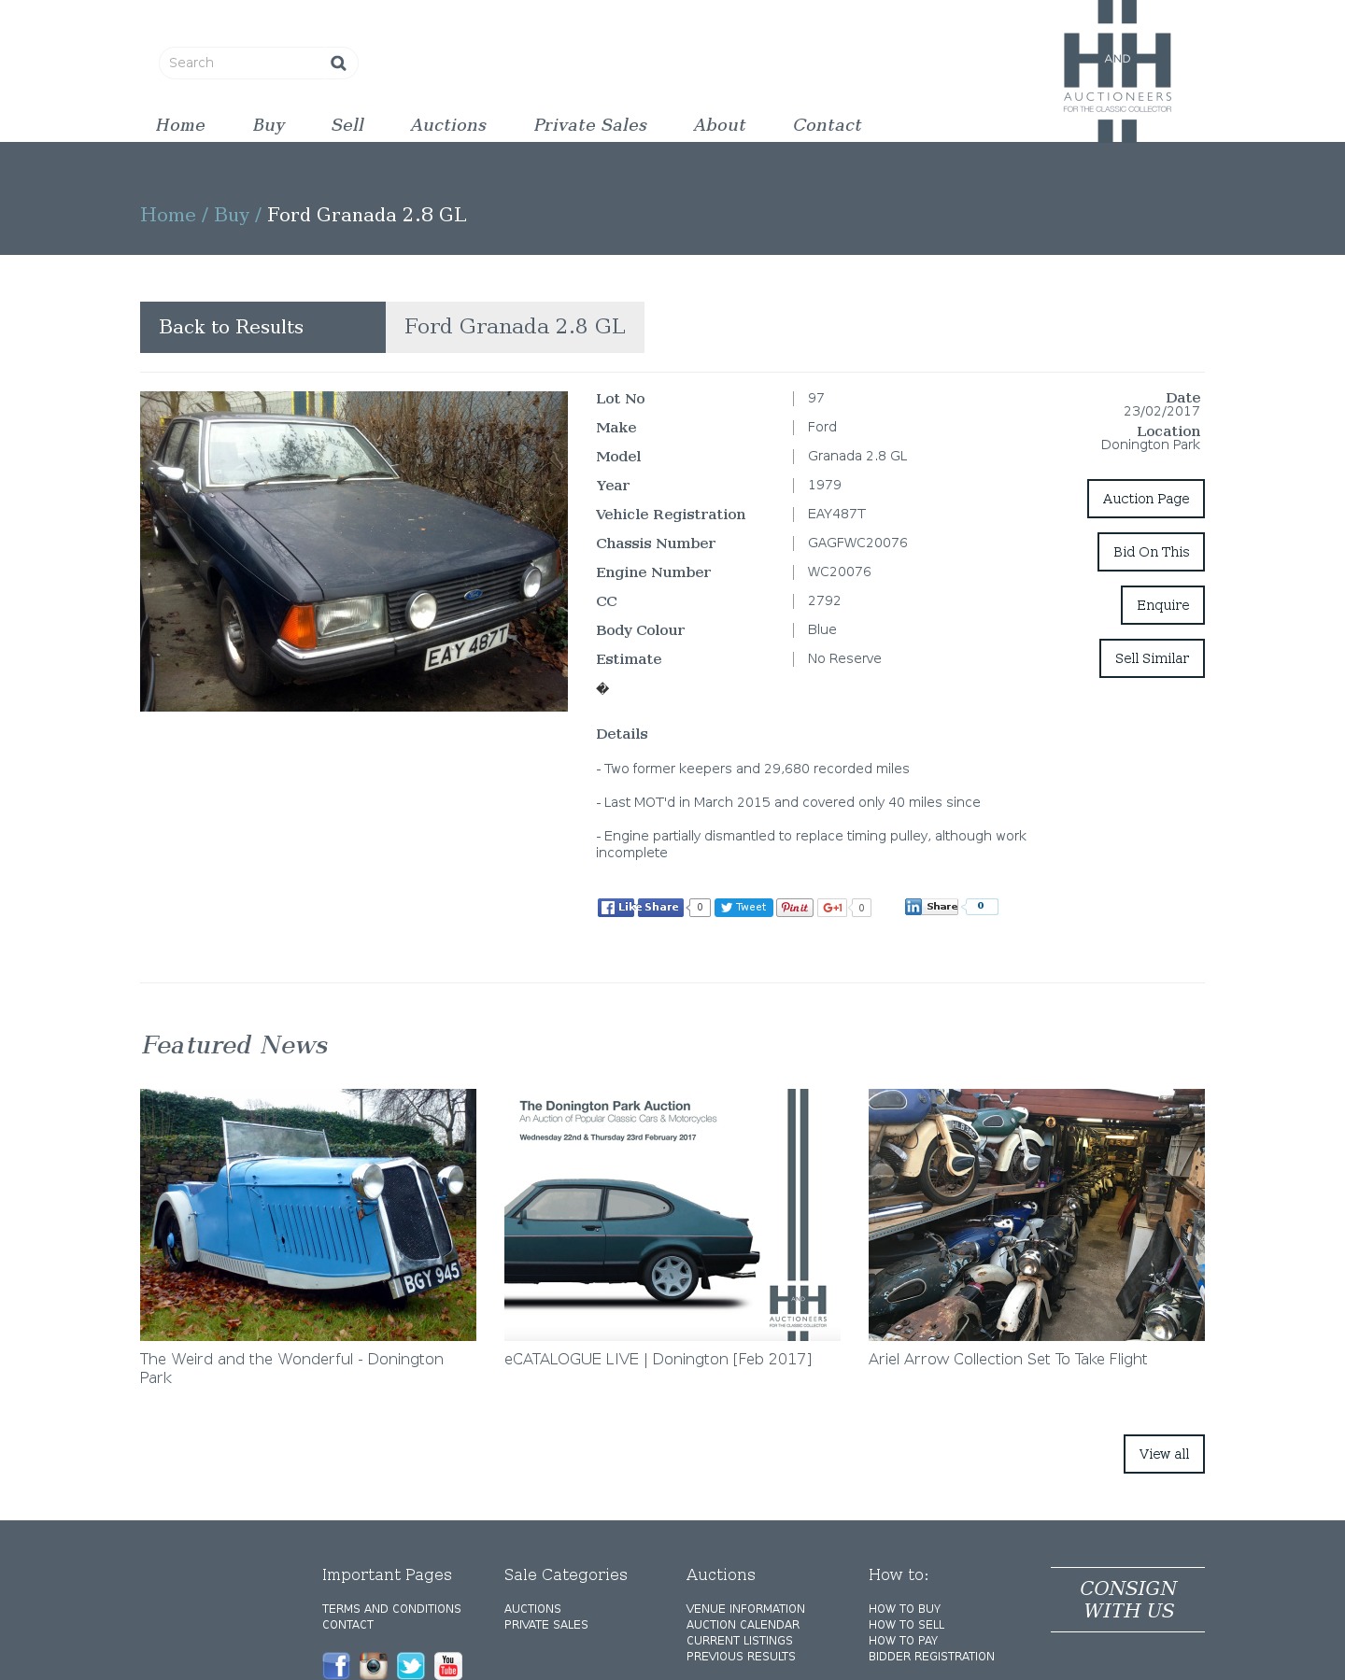Open footer Facebook icon
This screenshot has width=1345, height=1680.
point(336,1665)
